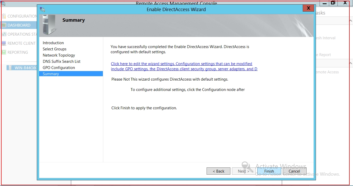Open the GPO Configuration step
Screen dimensions: 353x186
coord(59,68)
